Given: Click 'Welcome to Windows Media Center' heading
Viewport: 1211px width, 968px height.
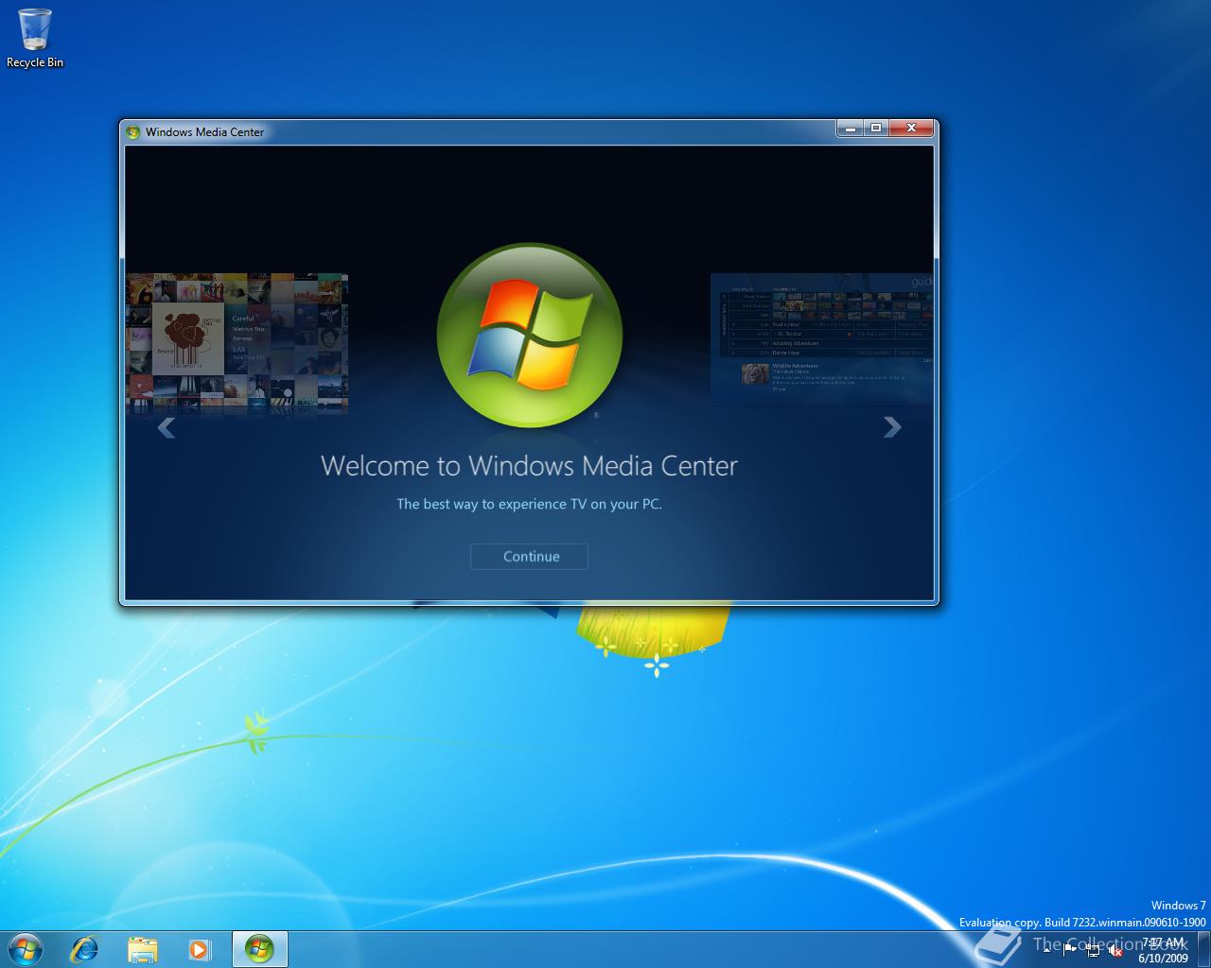Looking at the screenshot, I should 529,466.
